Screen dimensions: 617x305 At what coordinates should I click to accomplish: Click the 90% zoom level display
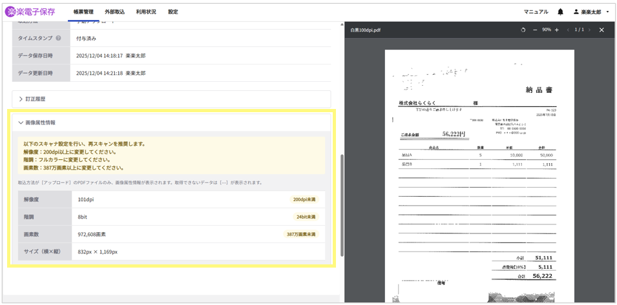click(x=546, y=30)
